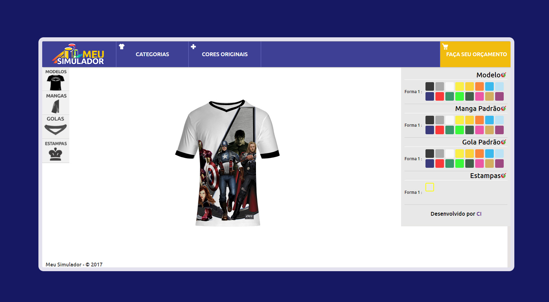Set Gola Padrão color to yellow
This screenshot has height=302, width=549.
click(x=459, y=153)
